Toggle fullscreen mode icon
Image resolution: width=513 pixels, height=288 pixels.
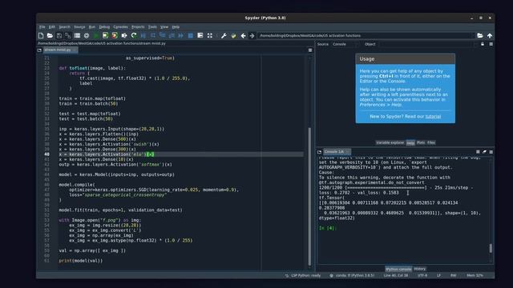pos(210,35)
